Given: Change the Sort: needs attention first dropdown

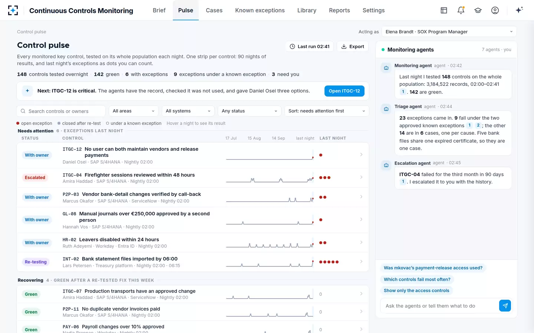Looking at the screenshot, I should 327,111.
